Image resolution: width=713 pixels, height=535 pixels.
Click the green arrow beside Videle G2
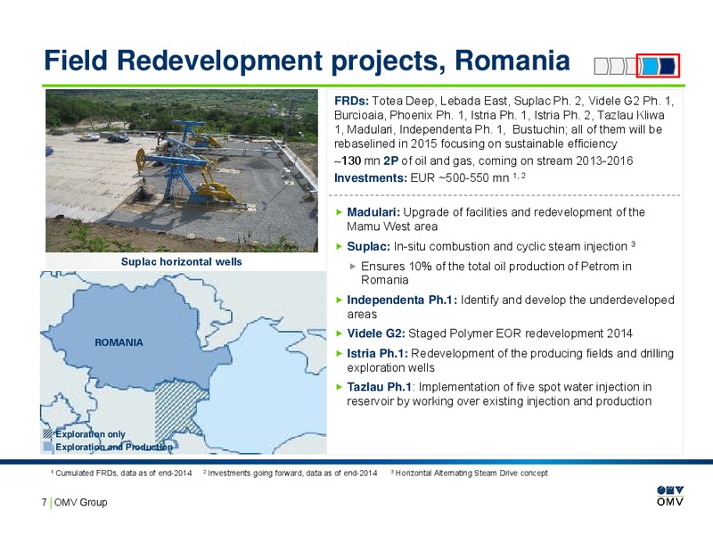(x=339, y=333)
